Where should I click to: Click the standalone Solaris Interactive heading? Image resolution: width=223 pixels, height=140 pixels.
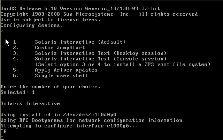pos(30,103)
